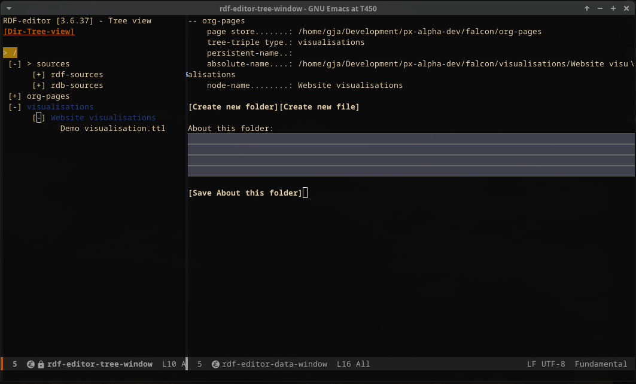
Task: Click the keep-above arrow in title bar
Action: [587, 8]
